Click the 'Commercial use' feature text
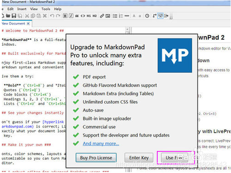The image size is (231, 173). point(99,127)
